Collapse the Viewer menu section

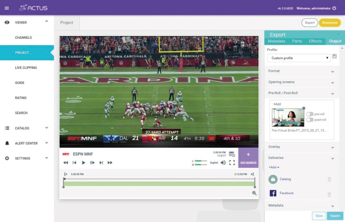(47, 21)
